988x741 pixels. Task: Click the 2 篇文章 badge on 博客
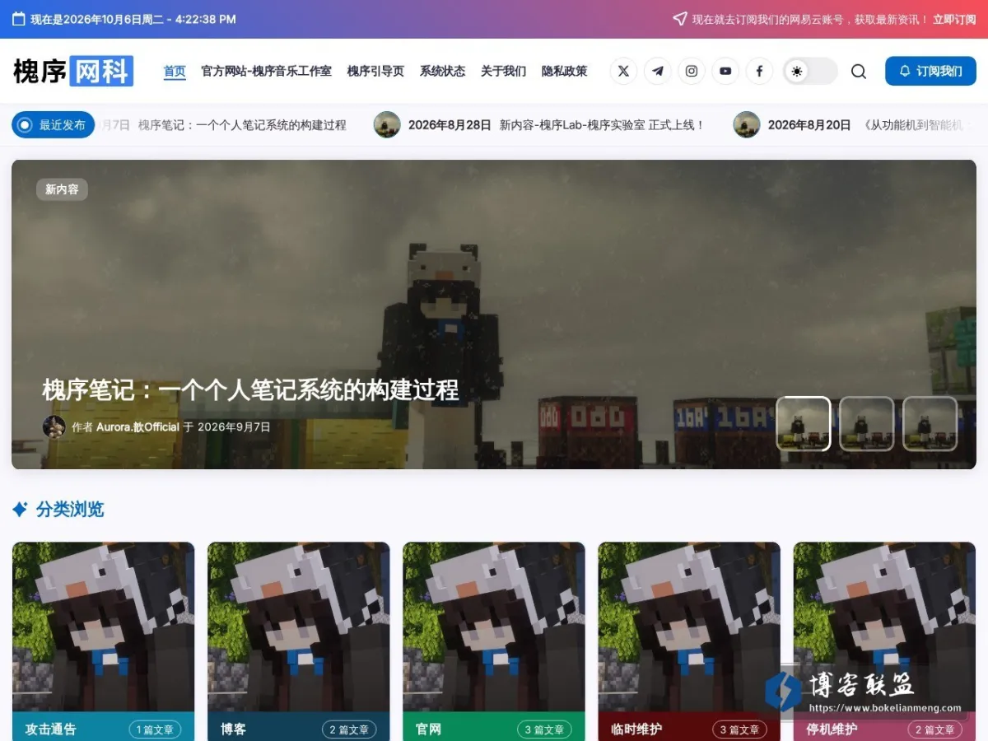click(x=349, y=729)
